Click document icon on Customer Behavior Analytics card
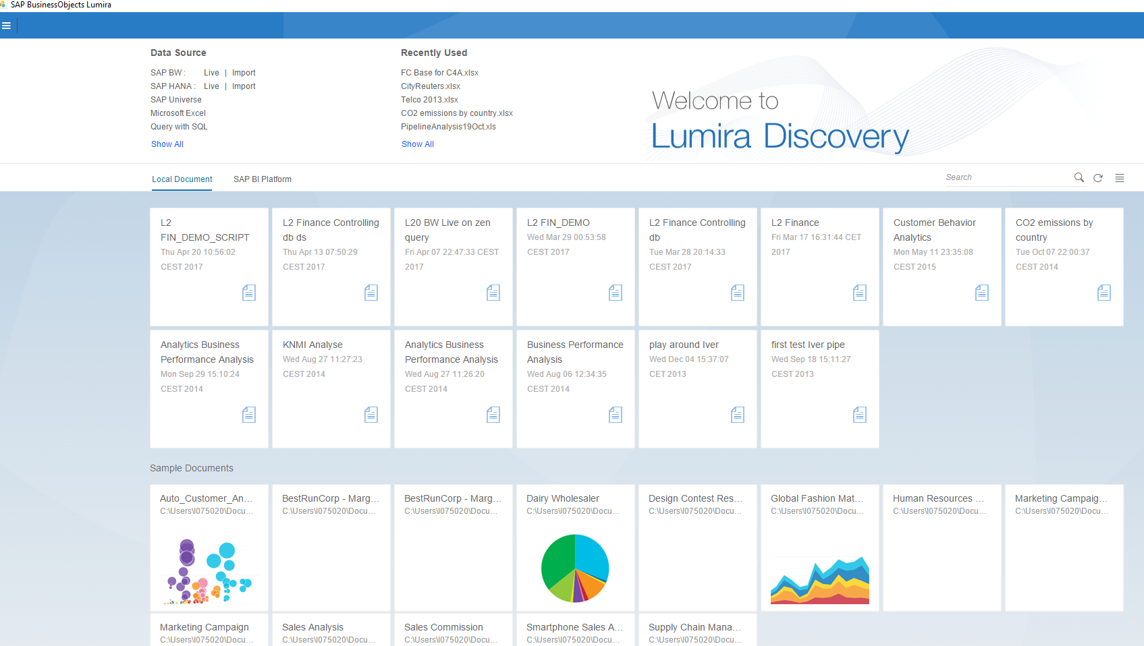Viewport: 1144px width, 646px height. tap(982, 293)
